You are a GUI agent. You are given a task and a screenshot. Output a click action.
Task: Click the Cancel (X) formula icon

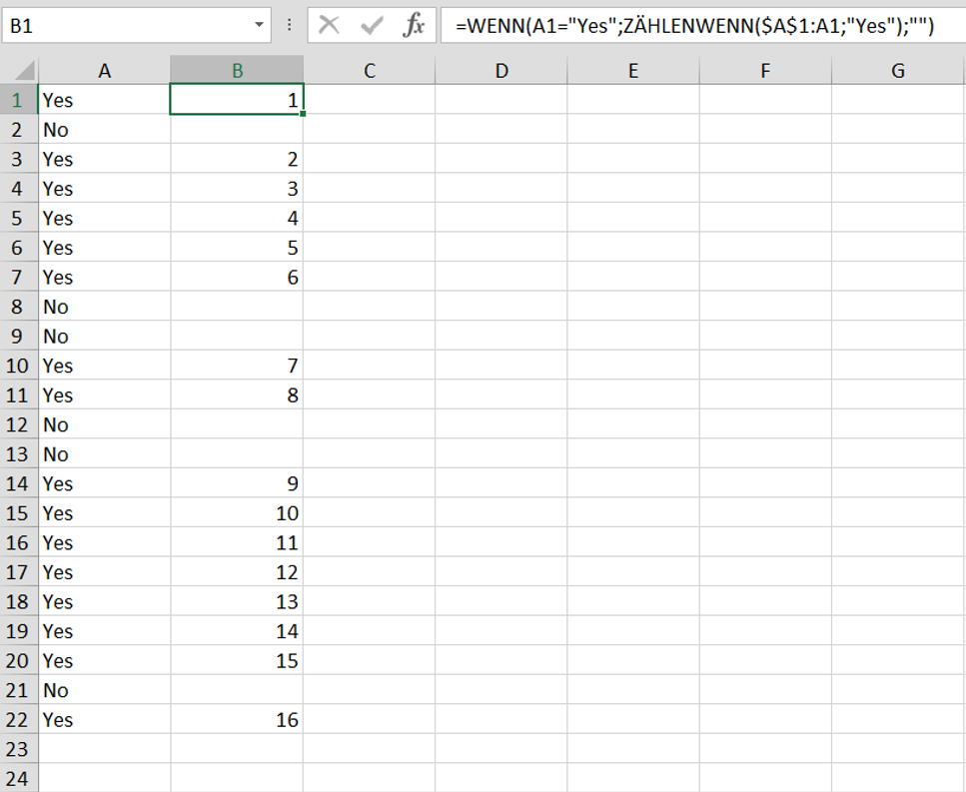point(329,25)
